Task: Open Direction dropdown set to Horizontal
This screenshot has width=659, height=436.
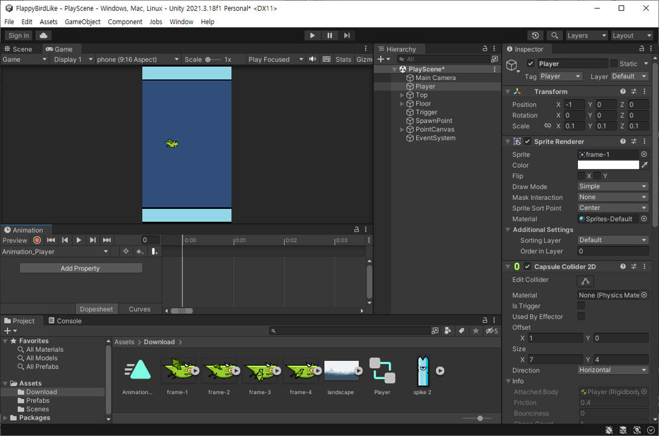Action: coord(613,370)
